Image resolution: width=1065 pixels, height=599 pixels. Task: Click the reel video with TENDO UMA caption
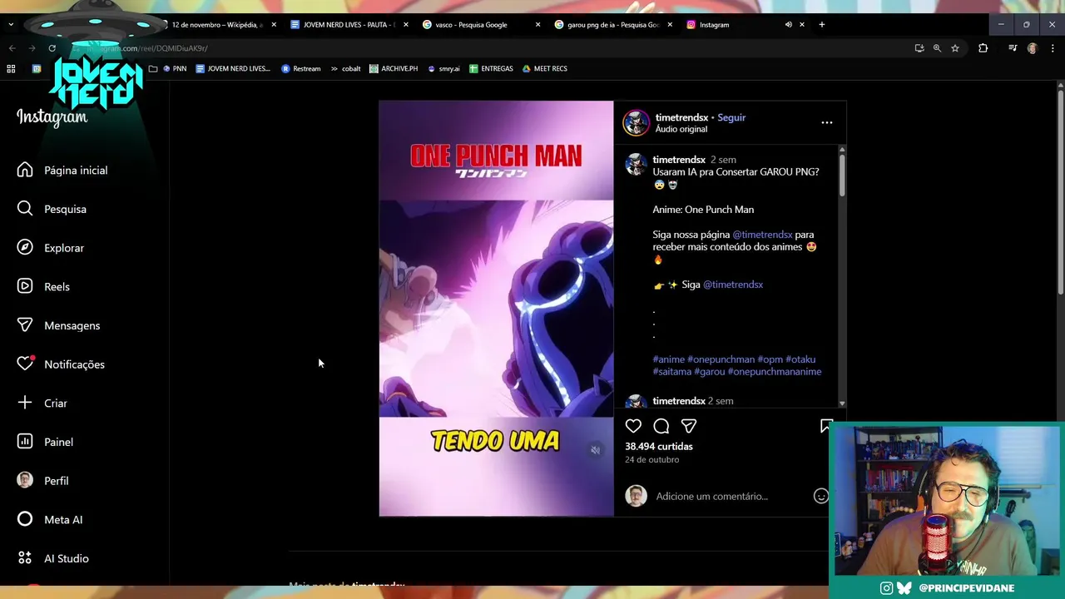pos(496,309)
